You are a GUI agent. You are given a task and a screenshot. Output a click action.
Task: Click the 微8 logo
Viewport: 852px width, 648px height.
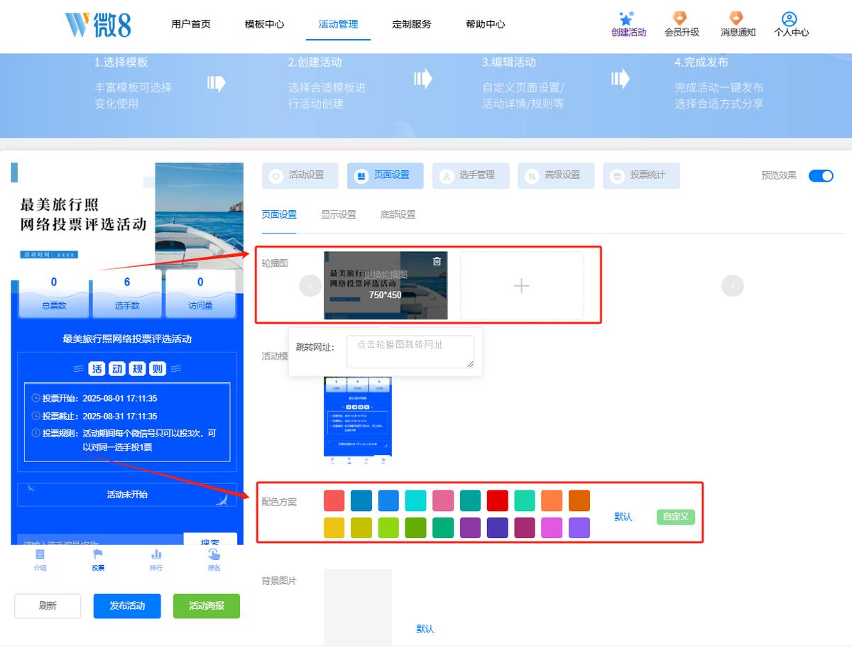click(x=98, y=24)
